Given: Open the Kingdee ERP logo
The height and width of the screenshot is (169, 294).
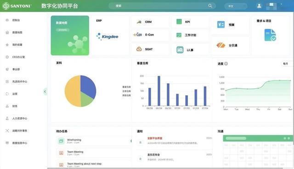Looking at the screenshot, I should tap(107, 36).
